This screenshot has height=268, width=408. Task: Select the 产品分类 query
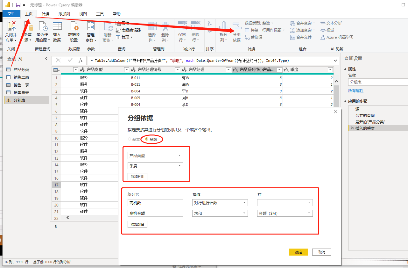tap(26, 70)
